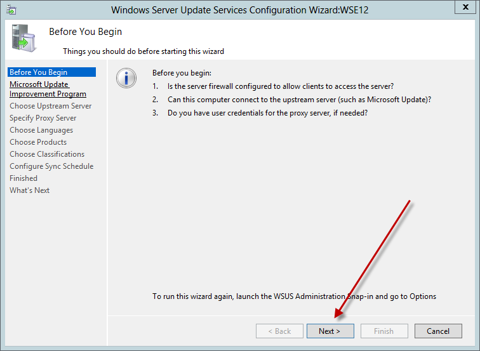Select the Before You Begin step
Viewport: 480px width, 351px height.
(x=38, y=72)
